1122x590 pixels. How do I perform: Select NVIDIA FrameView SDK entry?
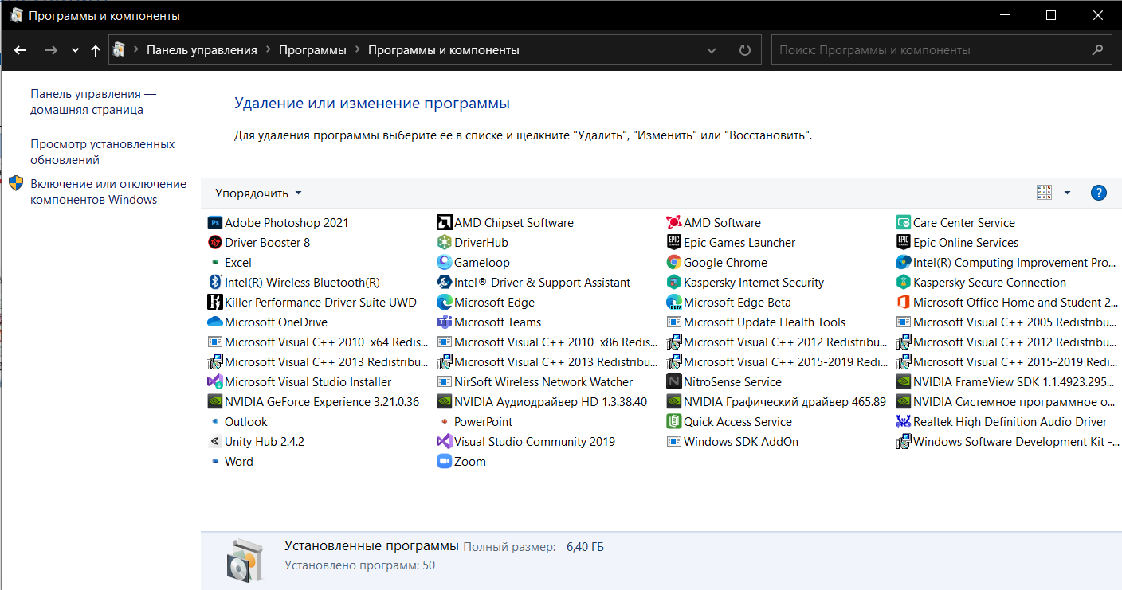[x=1006, y=382]
